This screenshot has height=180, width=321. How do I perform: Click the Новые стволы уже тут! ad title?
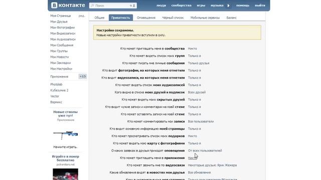click(66, 113)
